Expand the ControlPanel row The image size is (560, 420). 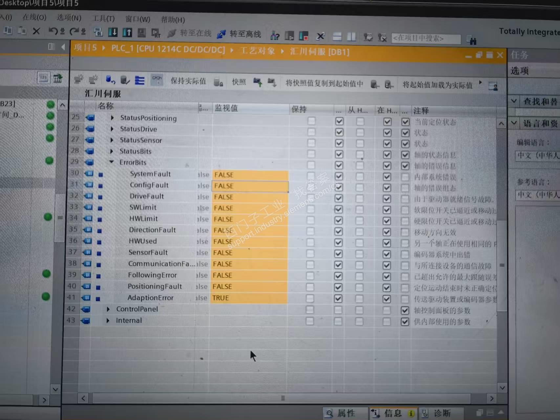(108, 309)
